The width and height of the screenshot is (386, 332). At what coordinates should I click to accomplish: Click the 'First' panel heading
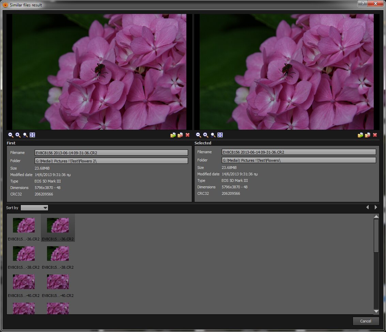[11, 143]
